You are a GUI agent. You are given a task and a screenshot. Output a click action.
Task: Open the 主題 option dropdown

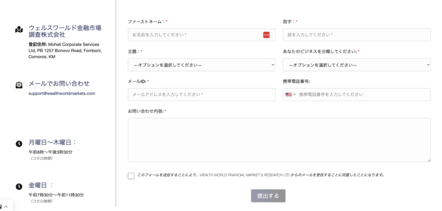click(202, 65)
